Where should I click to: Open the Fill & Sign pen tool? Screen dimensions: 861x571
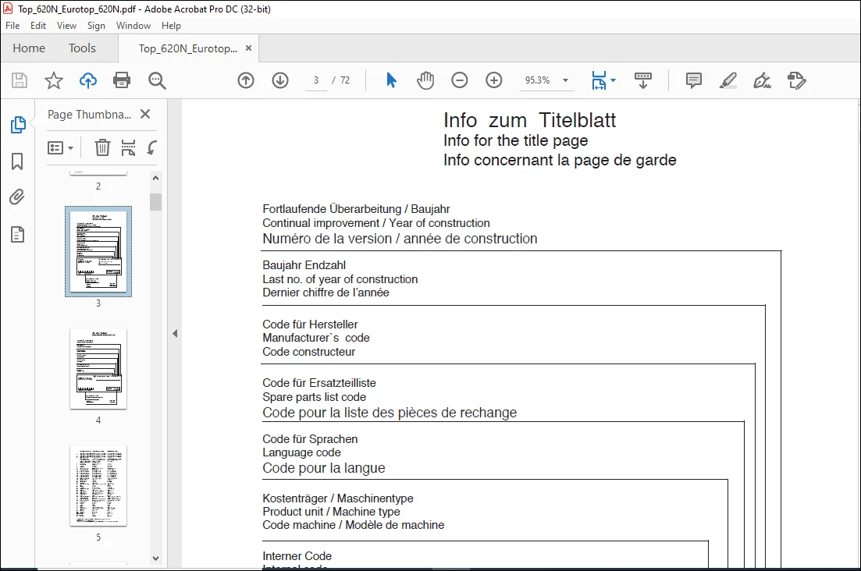pos(762,80)
